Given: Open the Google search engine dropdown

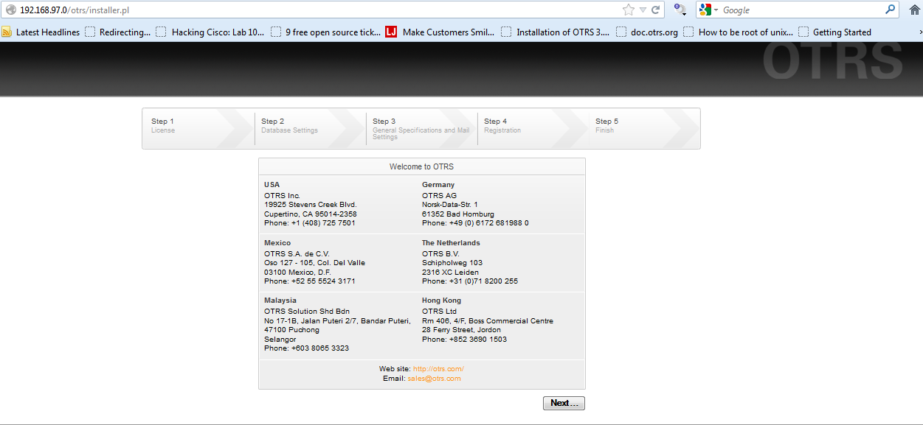Looking at the screenshot, I should [709, 10].
